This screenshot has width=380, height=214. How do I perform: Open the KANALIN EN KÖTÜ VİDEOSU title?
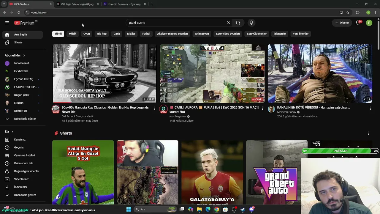[x=313, y=108]
